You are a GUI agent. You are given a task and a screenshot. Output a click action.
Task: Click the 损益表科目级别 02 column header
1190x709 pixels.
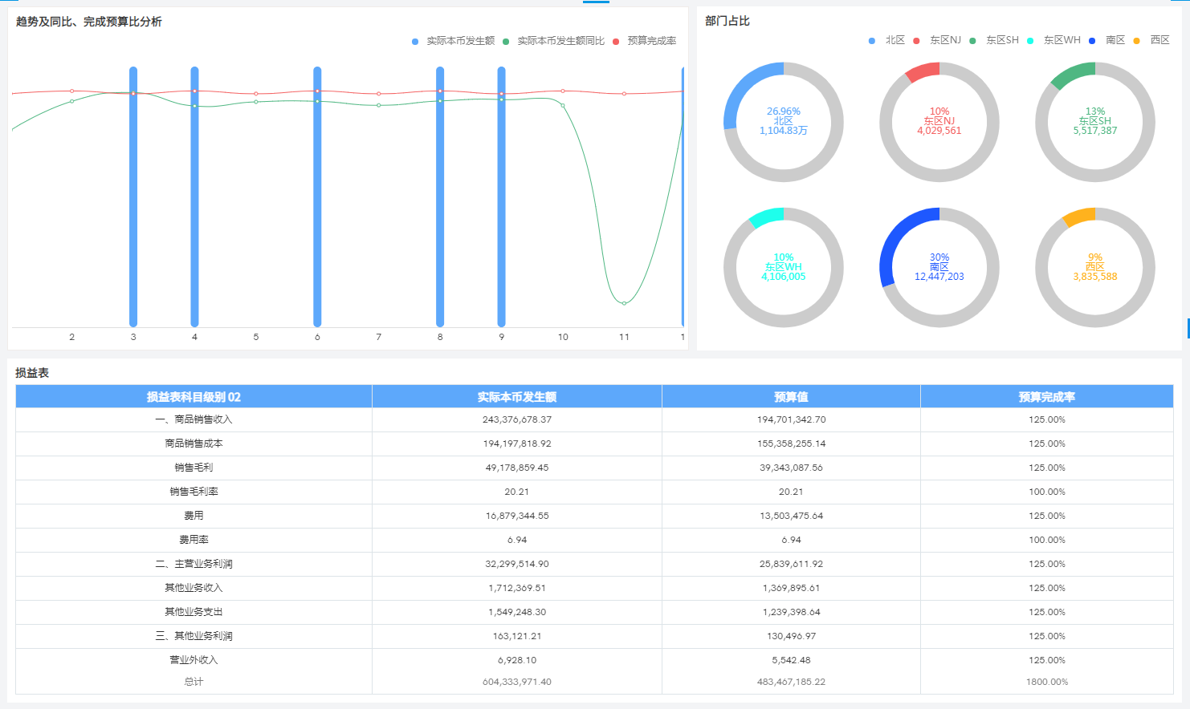pyautogui.click(x=194, y=397)
